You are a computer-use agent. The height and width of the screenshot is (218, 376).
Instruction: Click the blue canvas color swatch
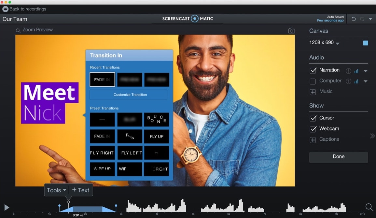[x=366, y=43]
